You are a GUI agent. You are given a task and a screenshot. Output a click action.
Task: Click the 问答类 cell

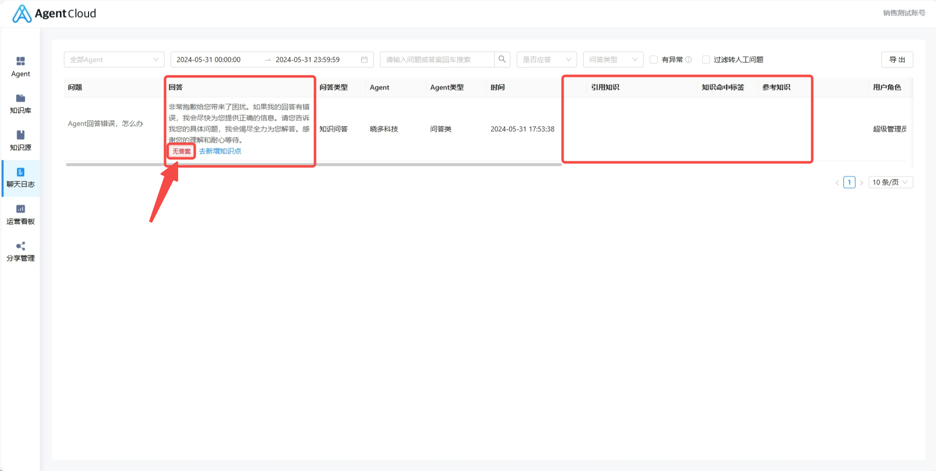click(x=441, y=129)
